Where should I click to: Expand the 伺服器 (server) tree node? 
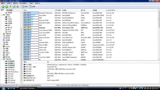tap(2, 36)
